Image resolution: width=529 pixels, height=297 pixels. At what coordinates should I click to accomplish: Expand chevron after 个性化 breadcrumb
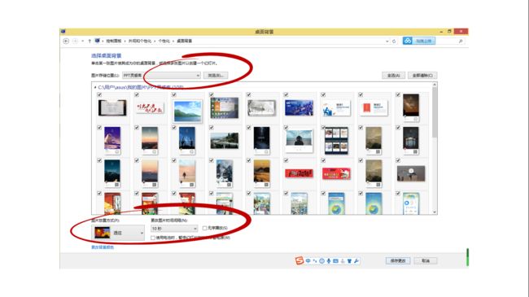[x=173, y=41]
